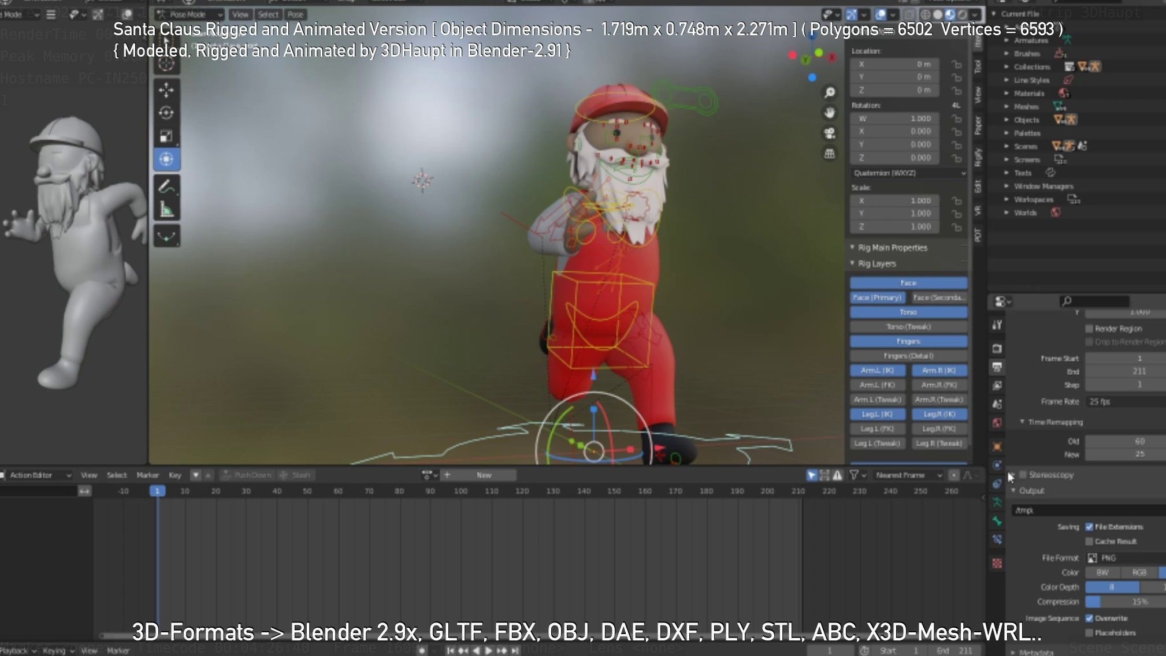Select the Scale tool in viewport toolbar

click(166, 136)
